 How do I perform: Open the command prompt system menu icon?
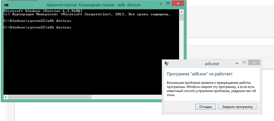coord(6,5)
